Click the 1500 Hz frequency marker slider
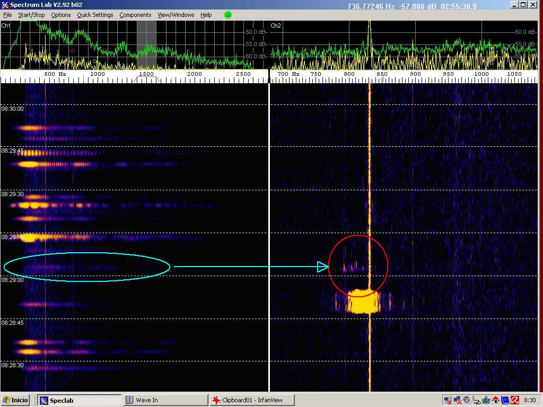 (x=146, y=75)
